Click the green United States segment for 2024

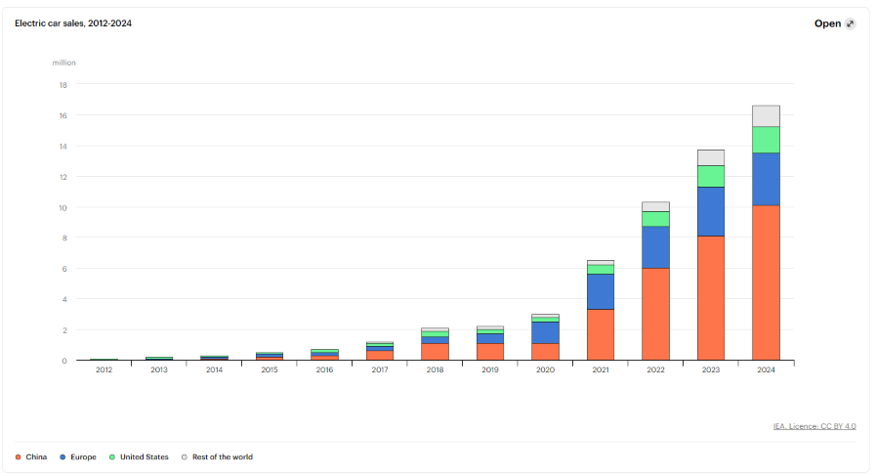click(766, 140)
